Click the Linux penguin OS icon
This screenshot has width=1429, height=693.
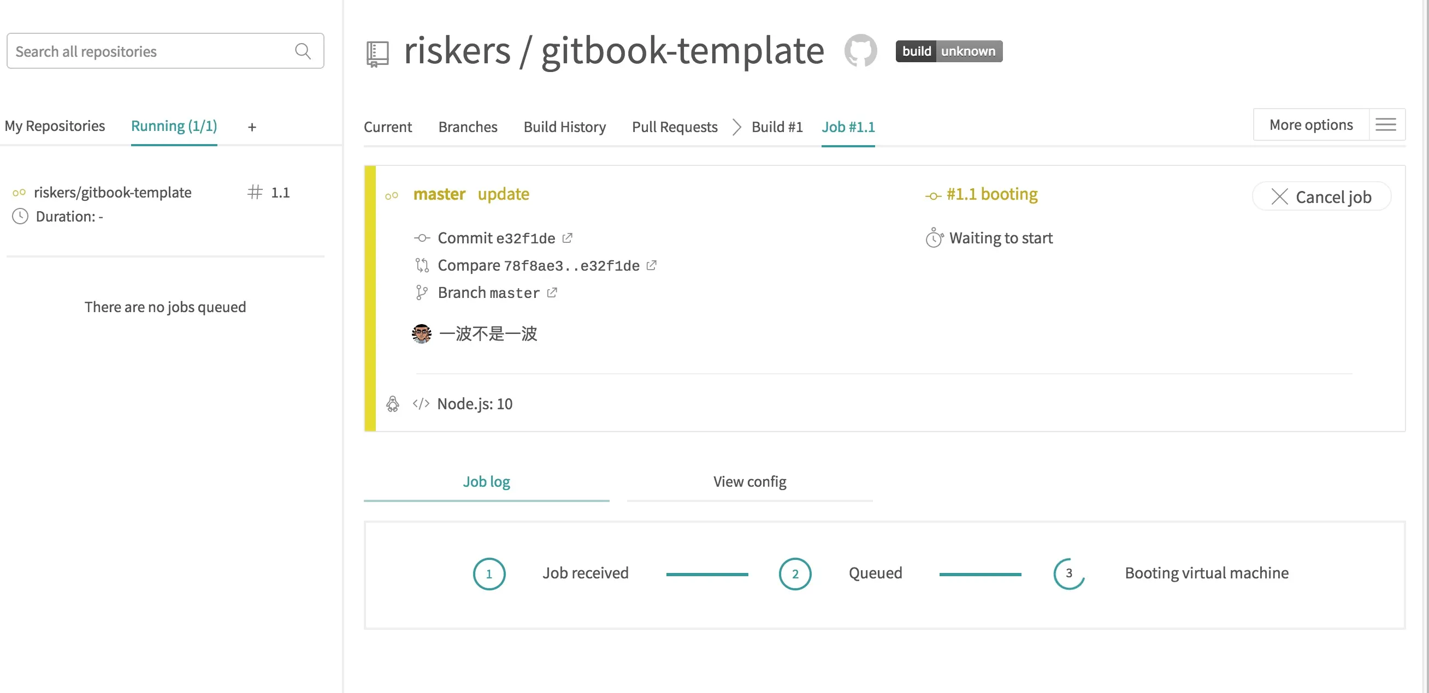(393, 404)
